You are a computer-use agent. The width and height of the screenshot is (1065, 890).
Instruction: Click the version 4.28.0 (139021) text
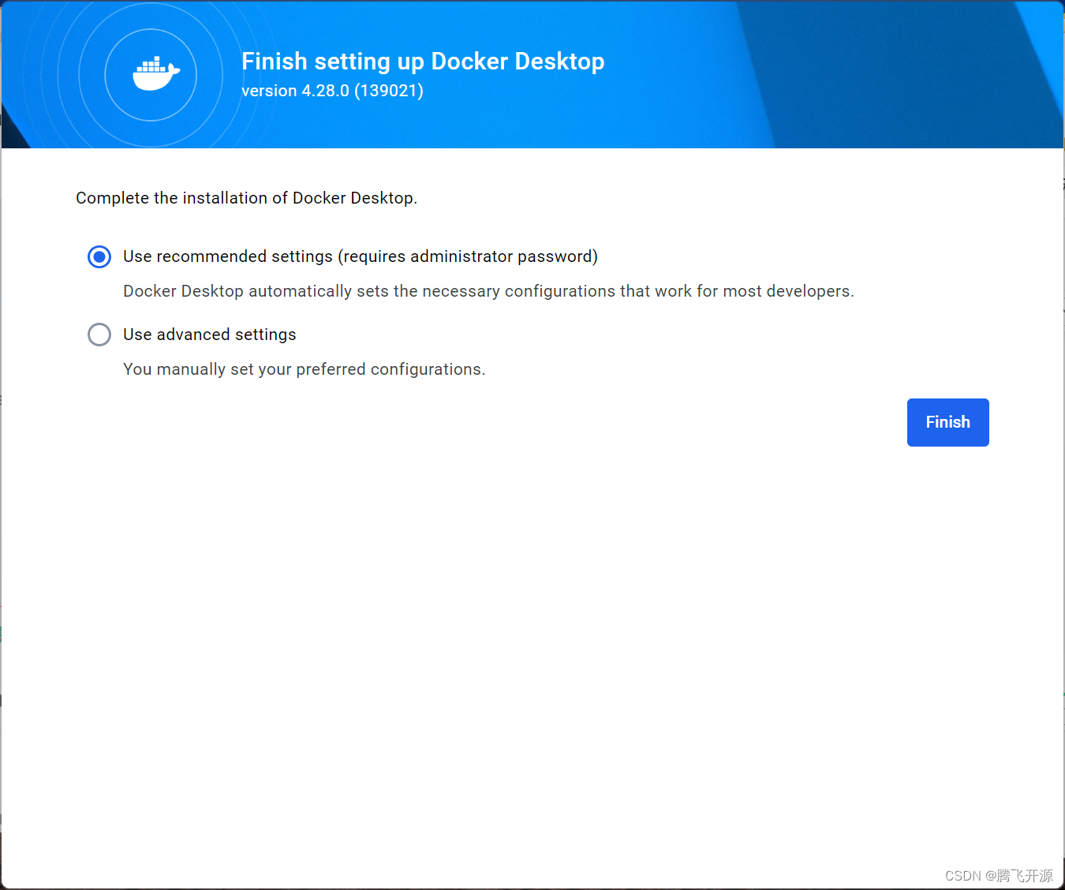click(x=332, y=91)
